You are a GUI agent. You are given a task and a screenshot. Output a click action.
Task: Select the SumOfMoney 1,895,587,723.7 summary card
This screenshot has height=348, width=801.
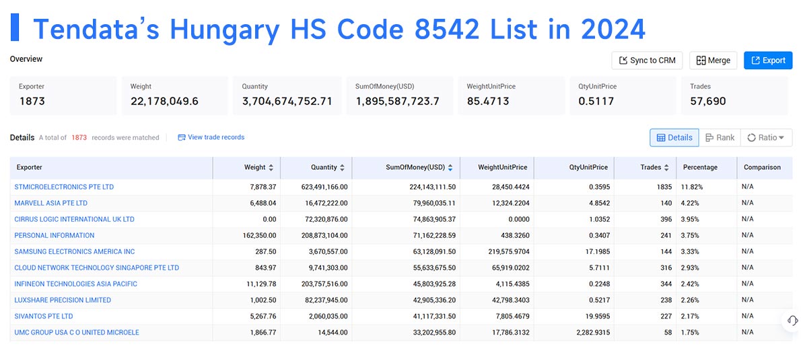coord(399,95)
